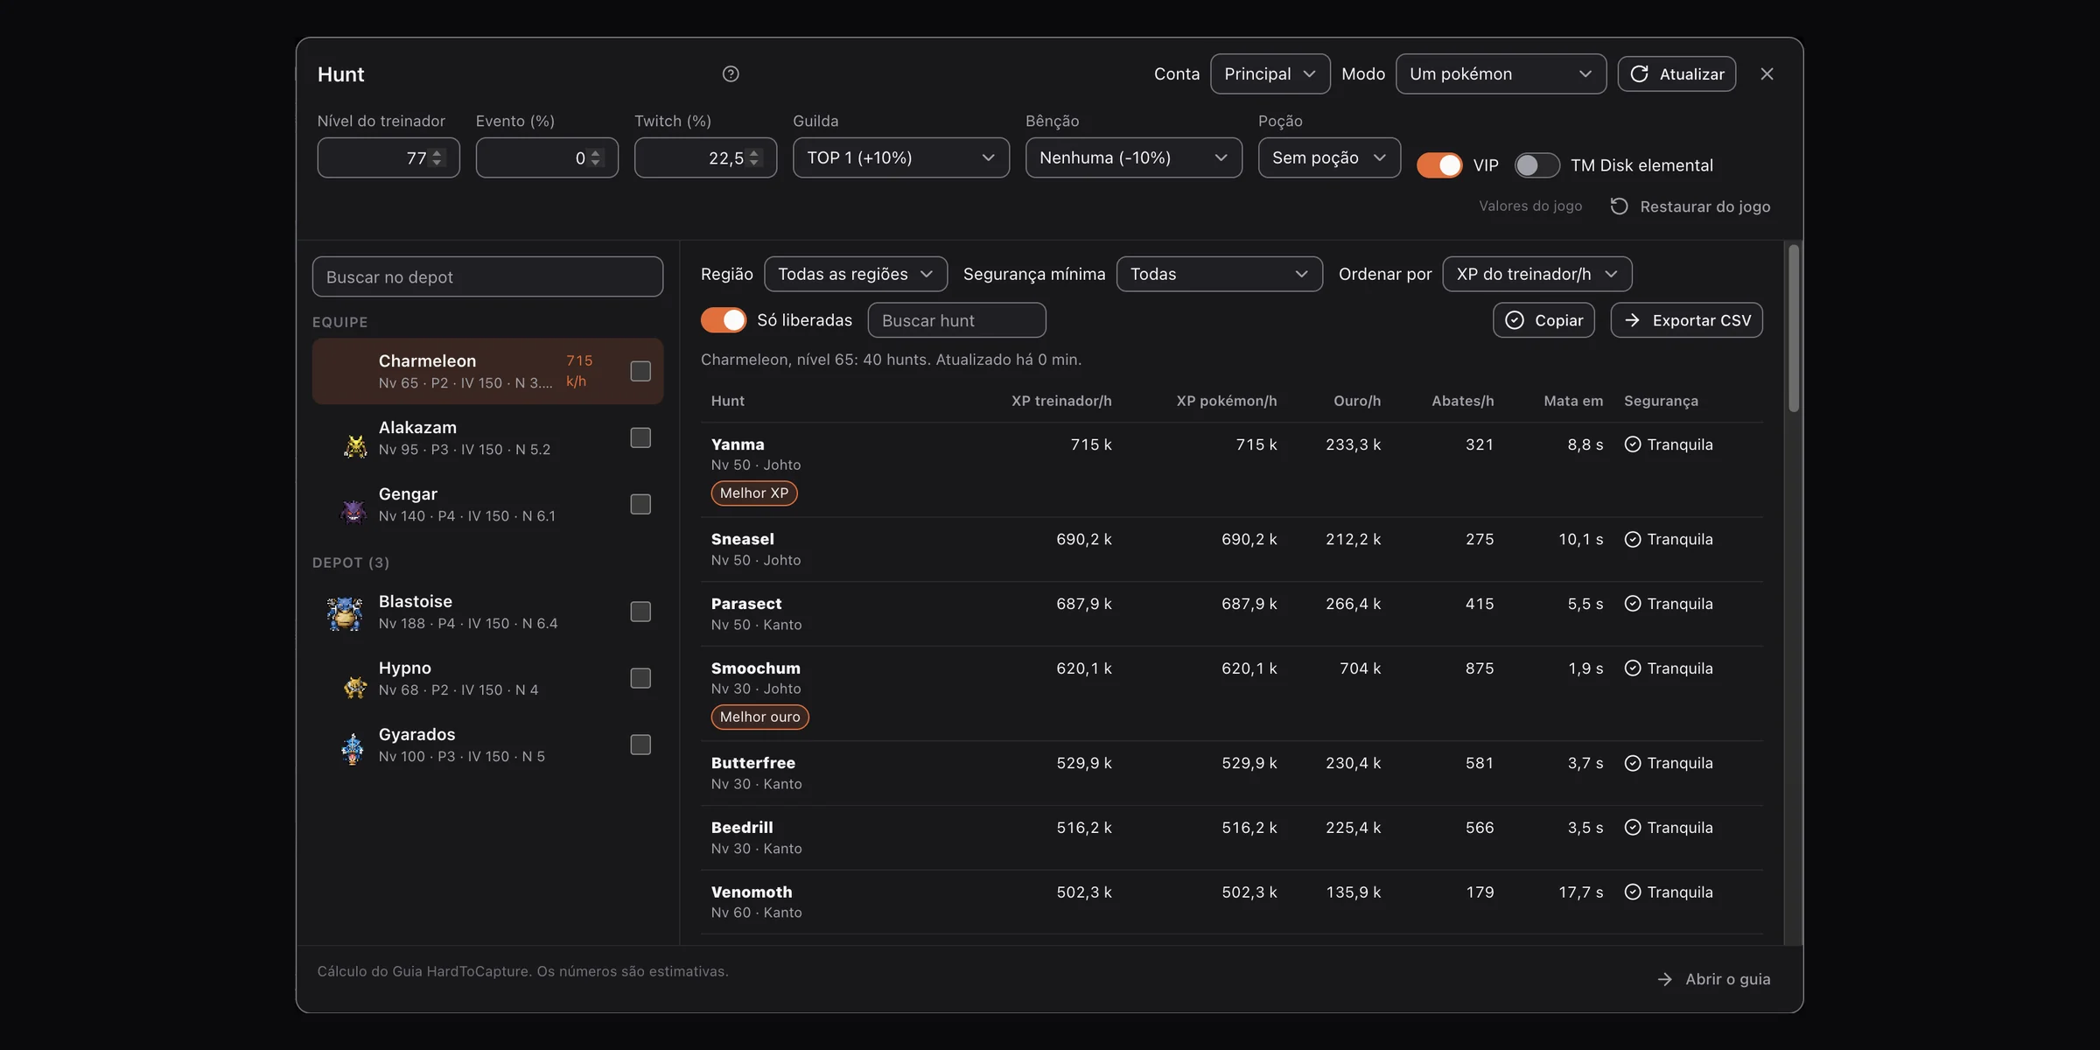Click the Tranquila check icon for Smoochum
2100x1050 pixels.
[x=1633, y=668]
